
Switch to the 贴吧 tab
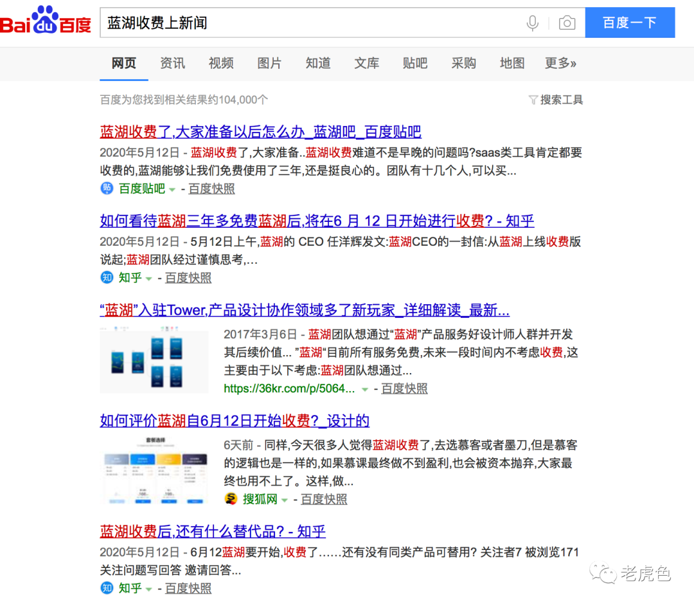(x=415, y=63)
